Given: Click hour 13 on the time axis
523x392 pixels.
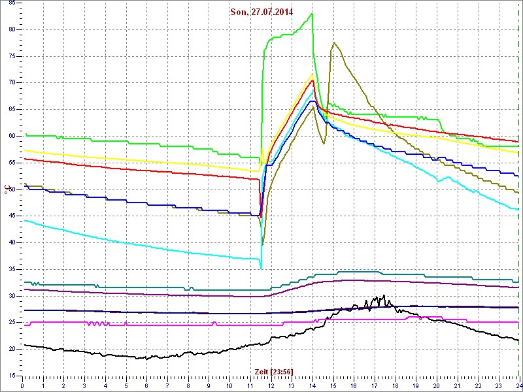Looking at the screenshot, I should pyautogui.click(x=291, y=385).
